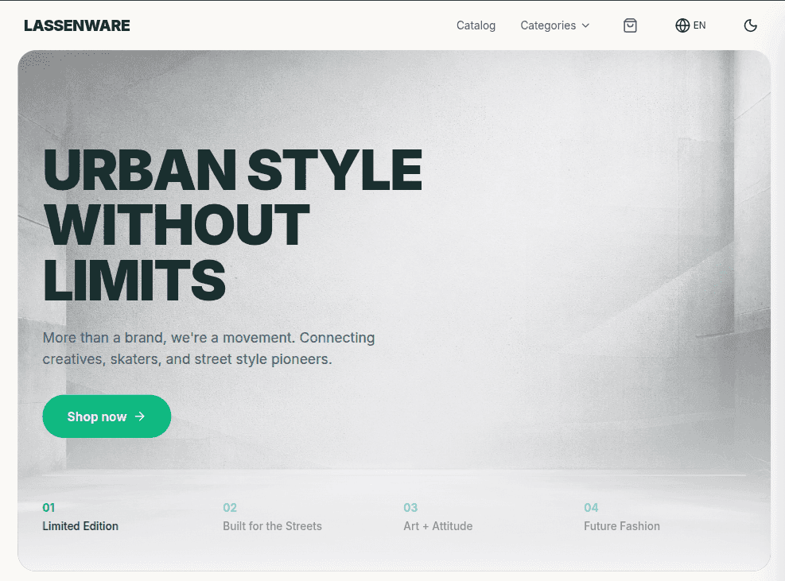The height and width of the screenshot is (581, 785).
Task: Switch to the Future Fashion slide
Action: 621,526
